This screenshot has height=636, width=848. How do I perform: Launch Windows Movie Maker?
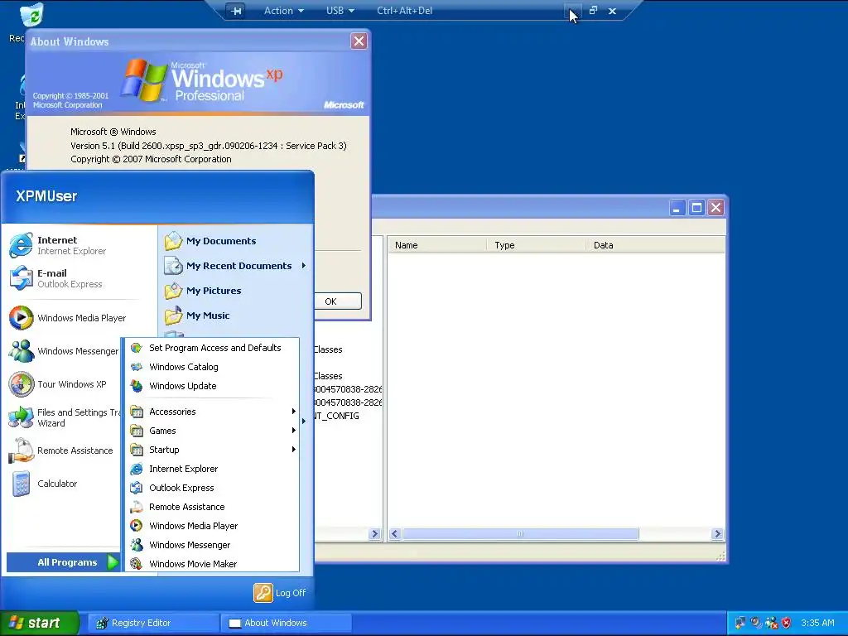click(x=212, y=563)
